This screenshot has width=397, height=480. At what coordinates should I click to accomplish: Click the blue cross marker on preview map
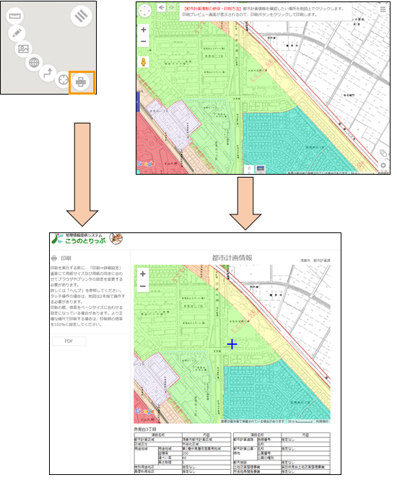point(232,344)
